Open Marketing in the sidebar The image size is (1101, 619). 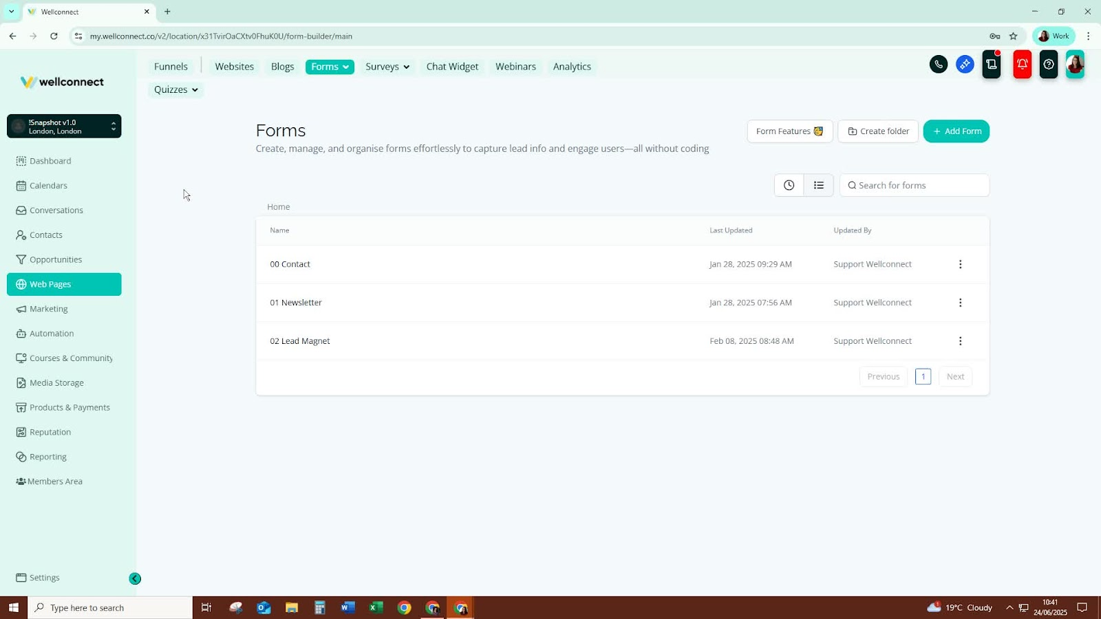[x=64, y=309]
